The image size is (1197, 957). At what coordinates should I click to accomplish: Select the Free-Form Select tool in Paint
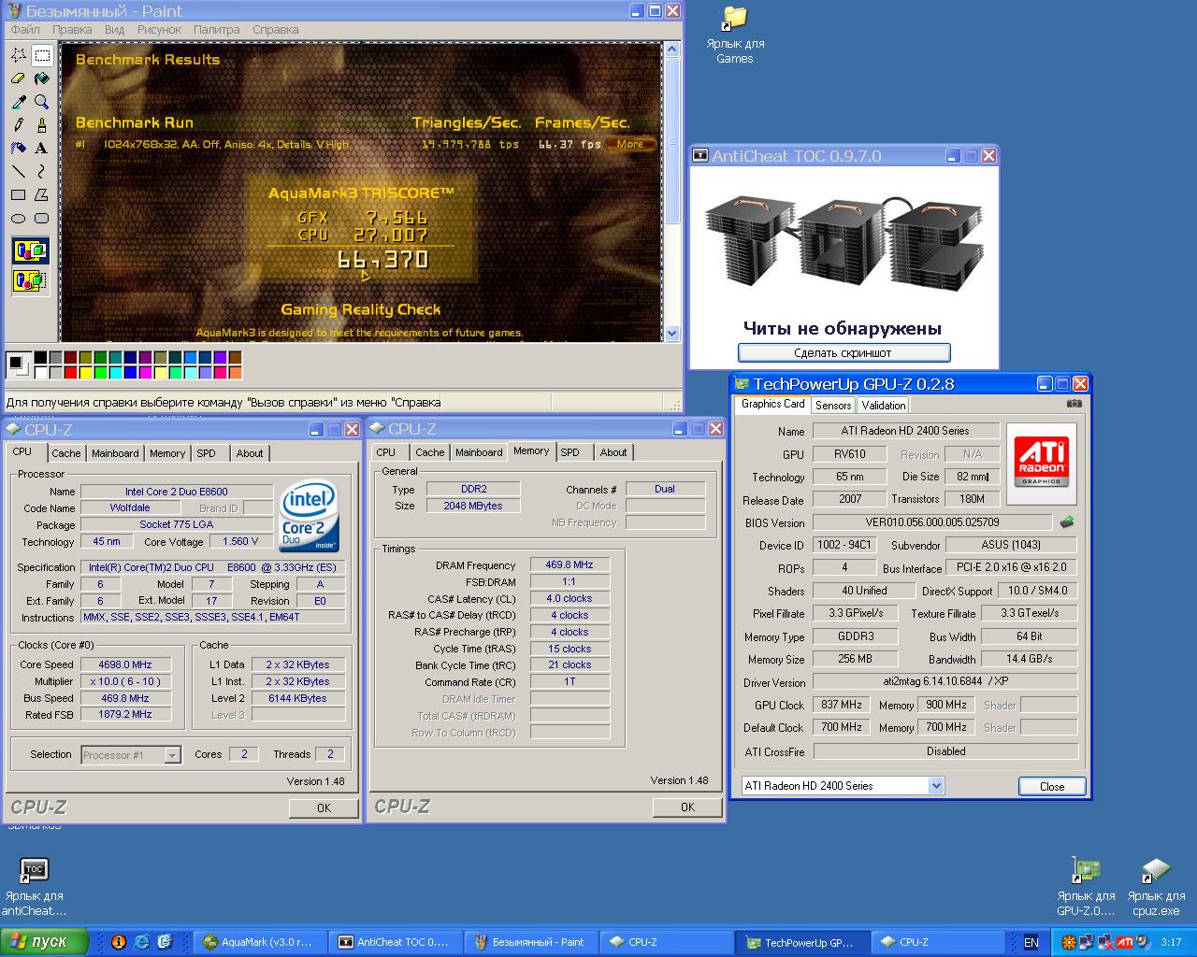[18, 55]
